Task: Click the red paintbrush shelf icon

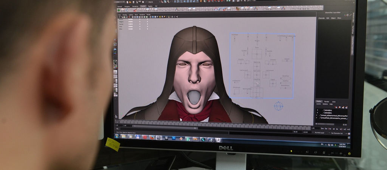Action: [135, 10]
